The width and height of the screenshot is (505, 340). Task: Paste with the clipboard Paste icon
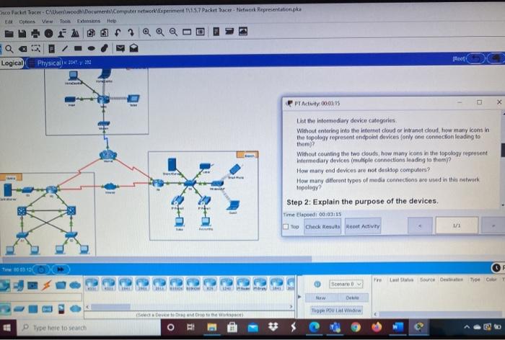(104, 33)
